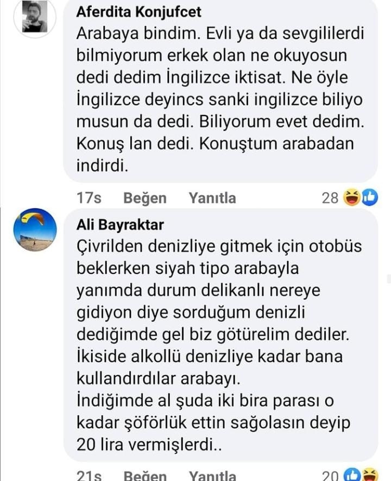This screenshot has width=391, height=481.
Task: Open the Ali Bayraktar name link
Action: pyautogui.click(x=120, y=225)
